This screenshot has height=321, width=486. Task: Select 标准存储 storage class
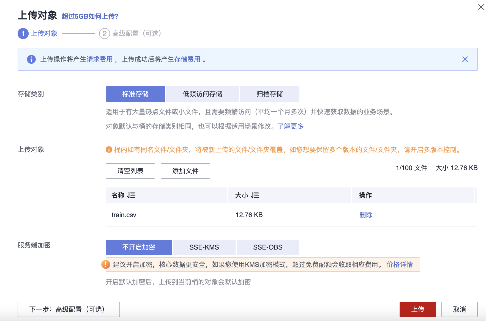point(135,94)
